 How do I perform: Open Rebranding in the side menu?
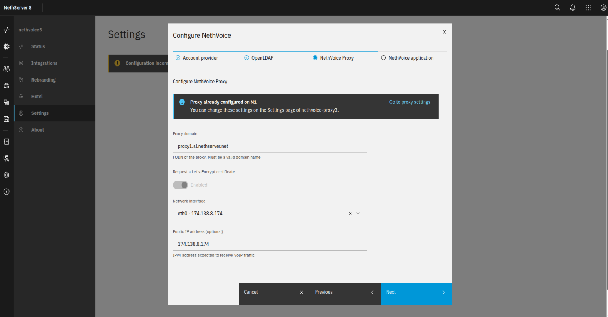click(x=43, y=80)
